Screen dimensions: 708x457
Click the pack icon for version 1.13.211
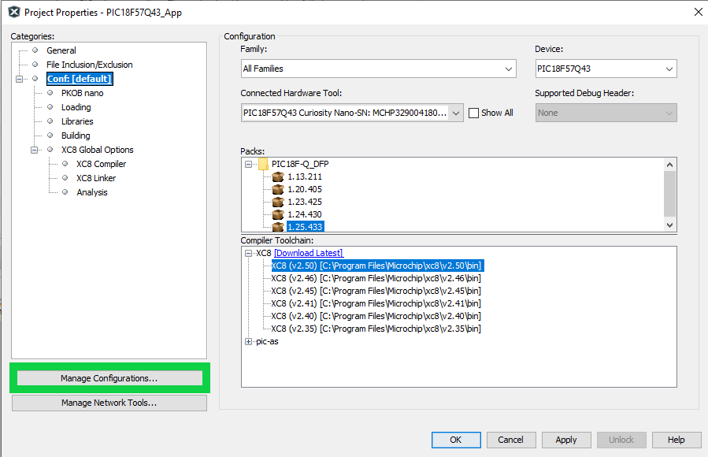(277, 176)
